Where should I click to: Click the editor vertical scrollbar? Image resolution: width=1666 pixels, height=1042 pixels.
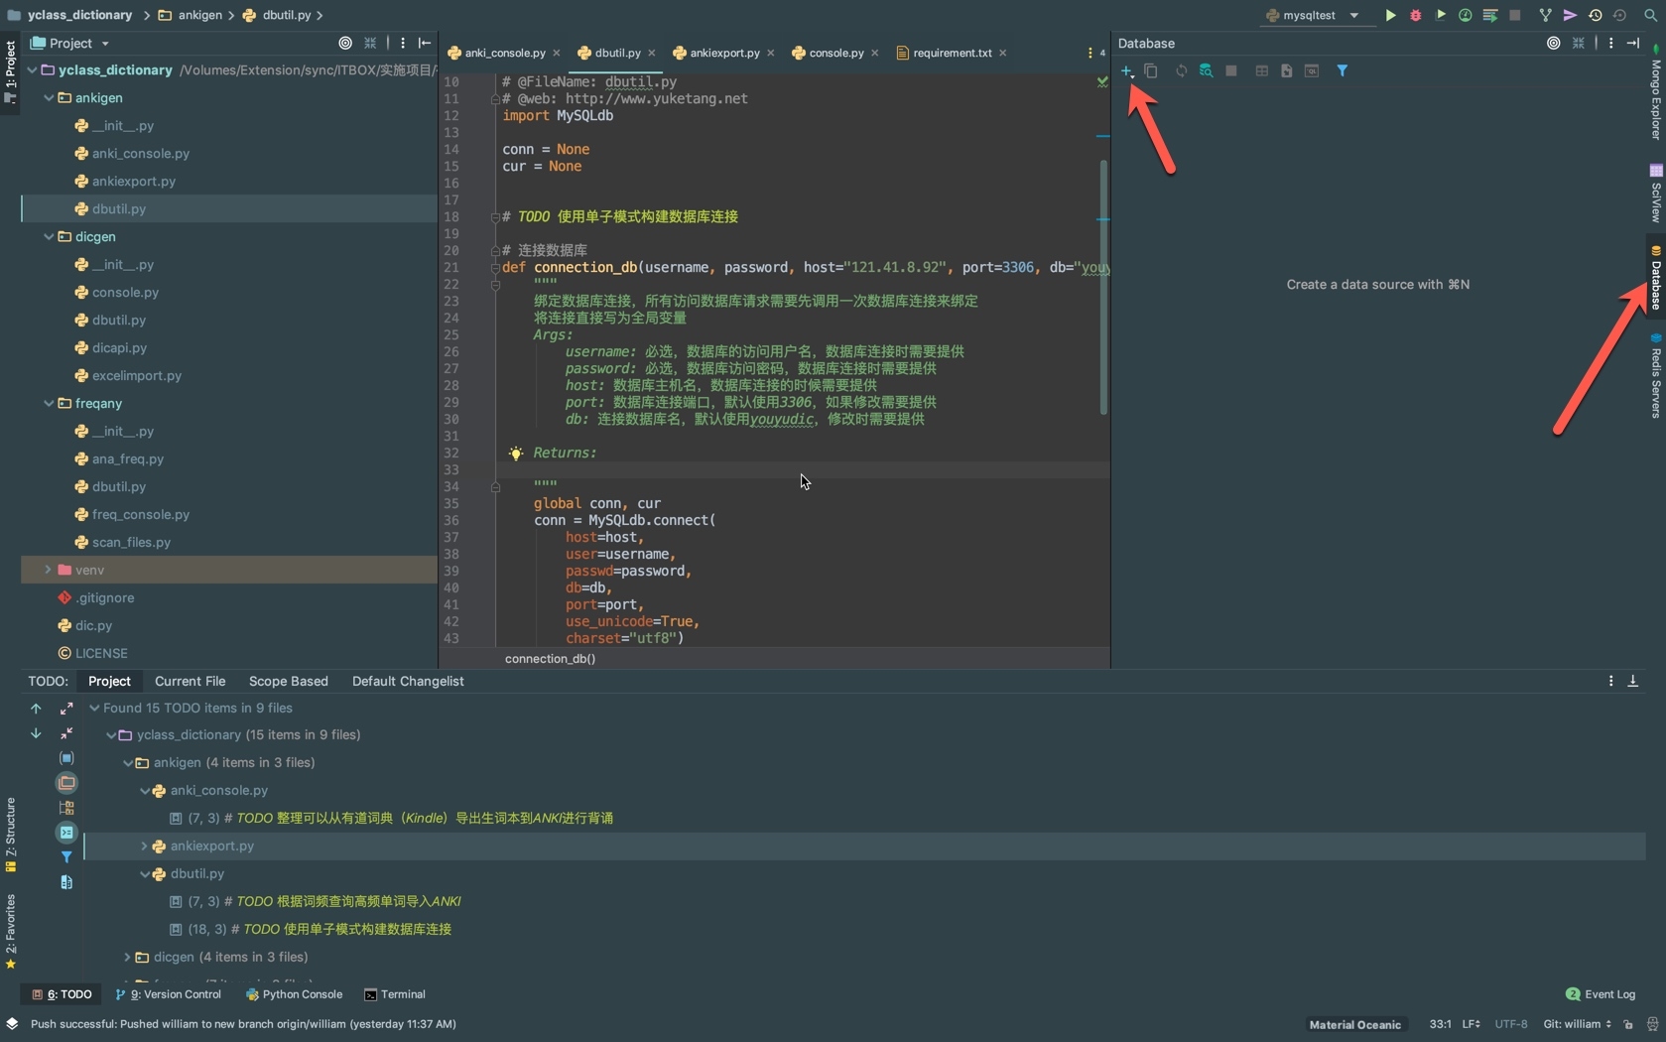1102,288
